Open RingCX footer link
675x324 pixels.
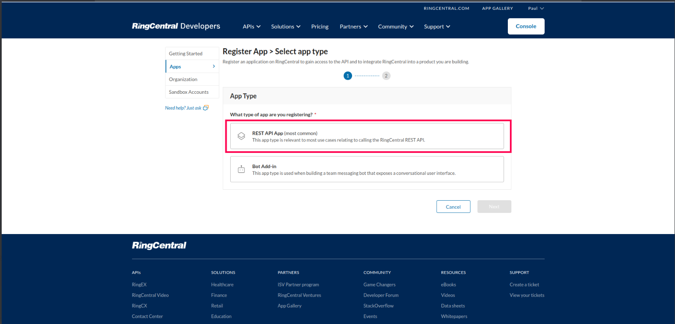click(139, 306)
